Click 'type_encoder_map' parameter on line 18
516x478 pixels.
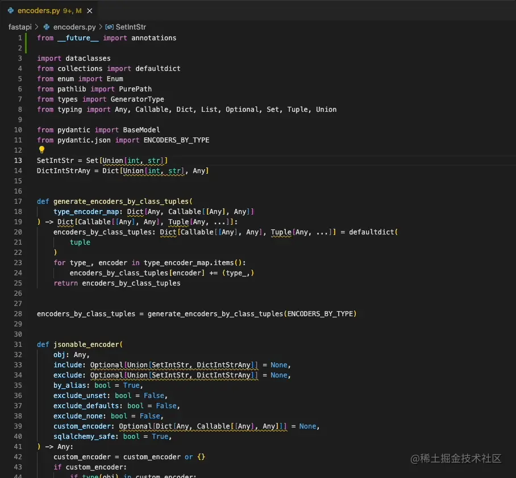[86, 211]
